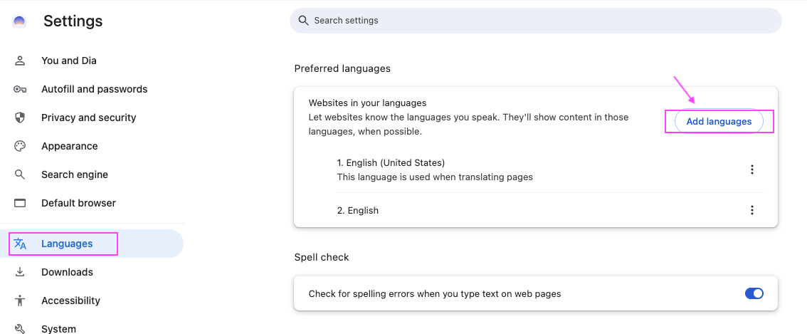807x334 pixels.
Task: Click the System wrench icon
Action: point(19,329)
